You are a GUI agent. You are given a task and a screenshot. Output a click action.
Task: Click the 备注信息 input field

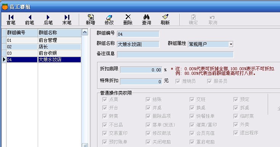(x=175, y=54)
